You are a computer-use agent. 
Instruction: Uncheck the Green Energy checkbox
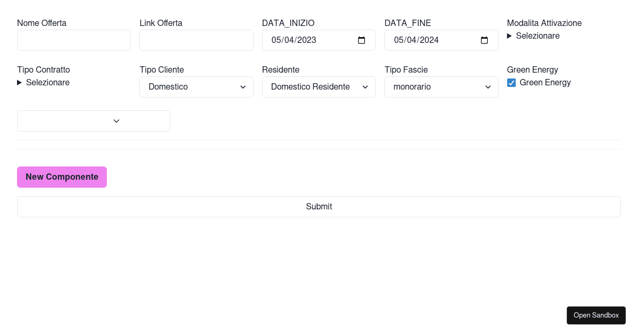(511, 83)
